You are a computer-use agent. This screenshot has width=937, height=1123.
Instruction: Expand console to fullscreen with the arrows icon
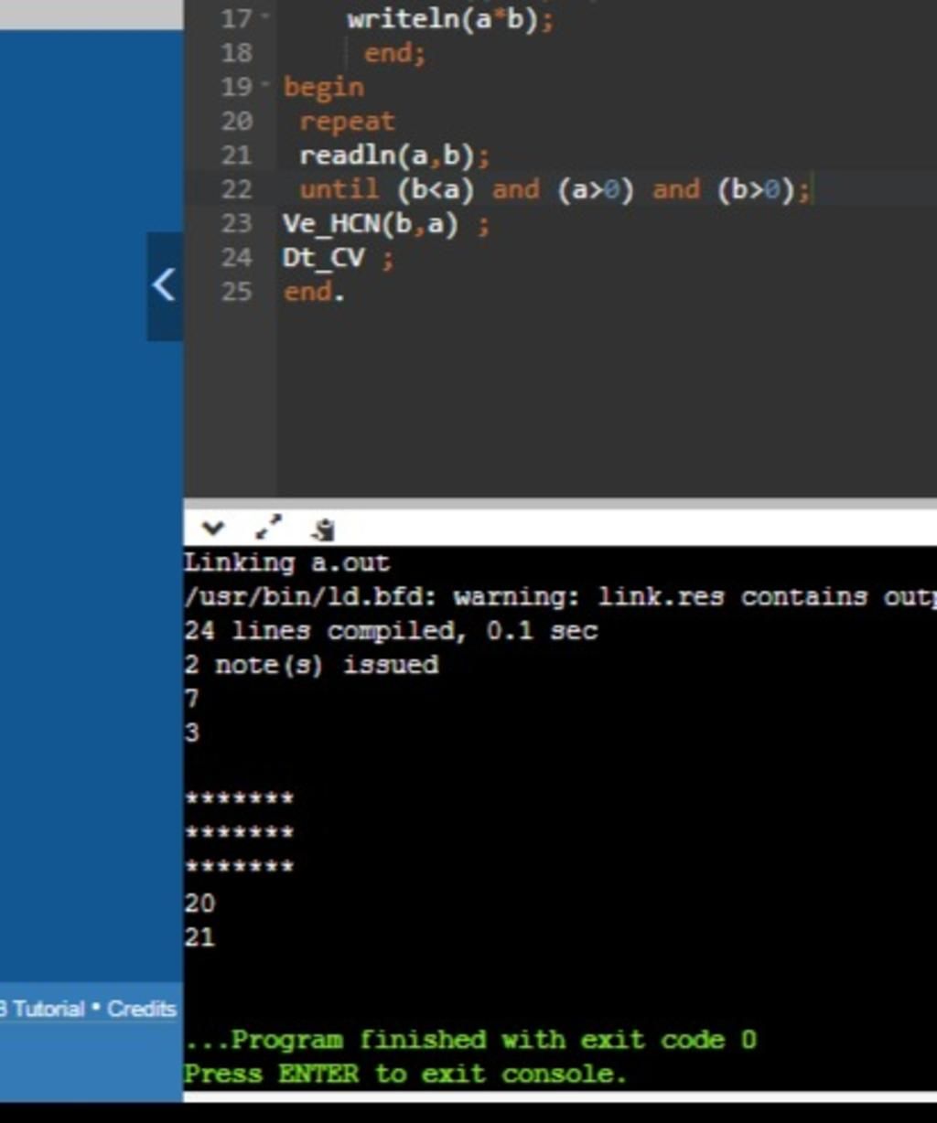point(268,528)
